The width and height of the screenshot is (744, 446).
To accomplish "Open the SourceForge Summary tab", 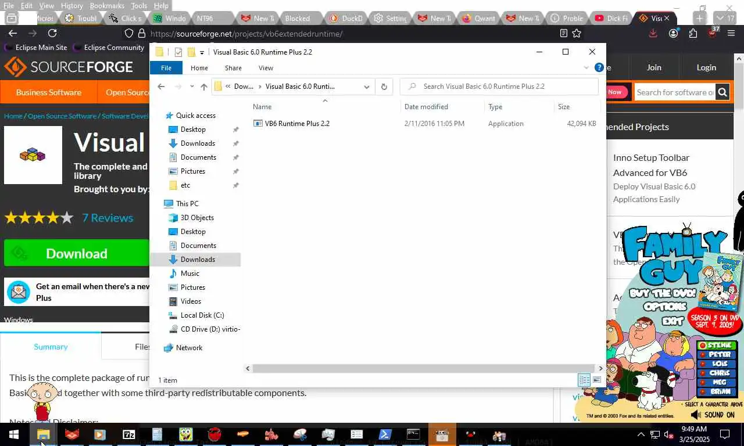I will click(x=51, y=347).
